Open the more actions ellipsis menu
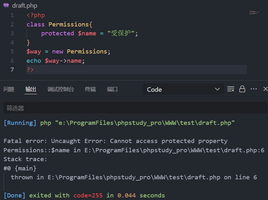This screenshot has height=200, width=268. coord(254,89)
